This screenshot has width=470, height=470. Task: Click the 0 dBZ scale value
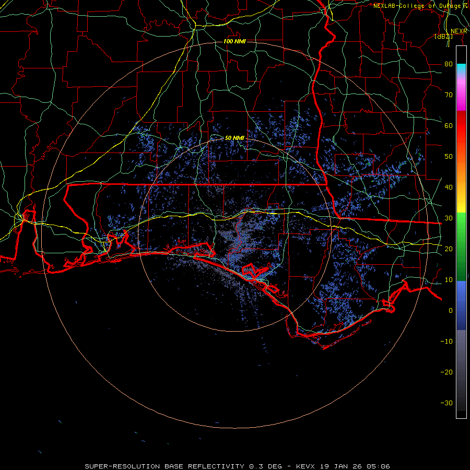tap(451, 311)
